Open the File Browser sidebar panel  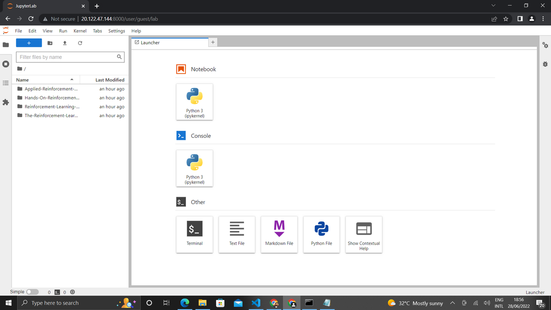tap(6, 45)
